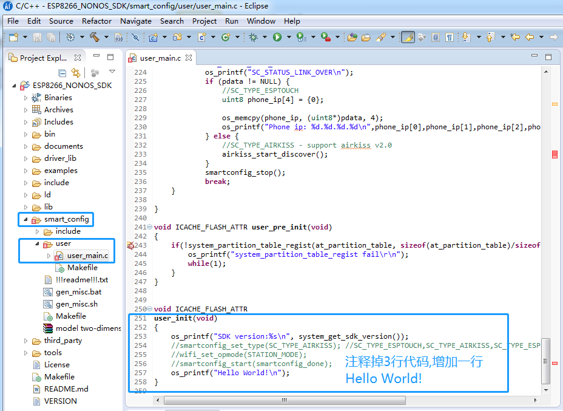Click the Collapse All icon in Project Explorer

click(x=62, y=73)
